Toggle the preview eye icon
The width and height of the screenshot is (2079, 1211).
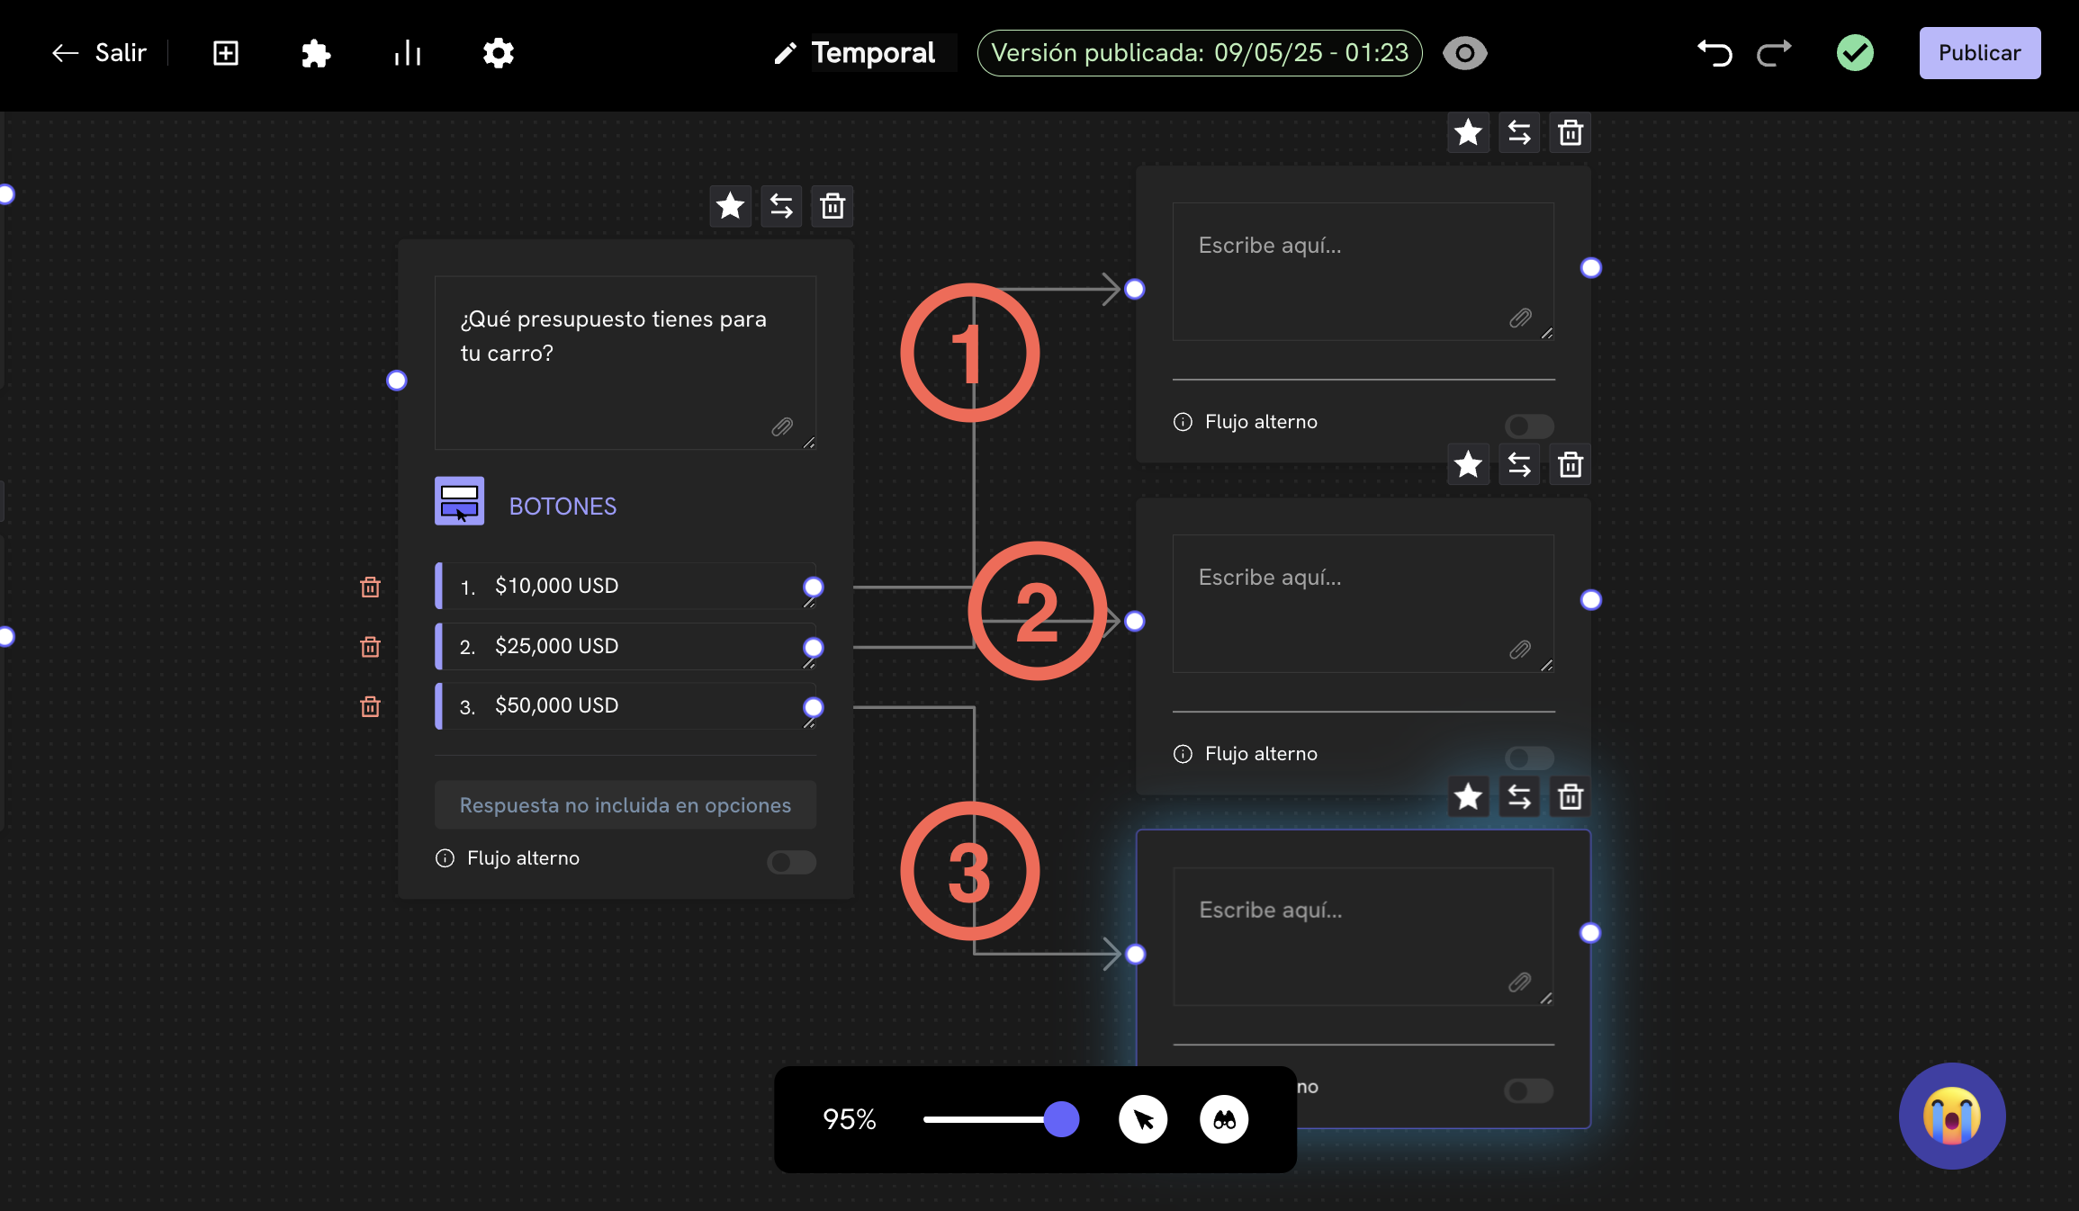1464,54
